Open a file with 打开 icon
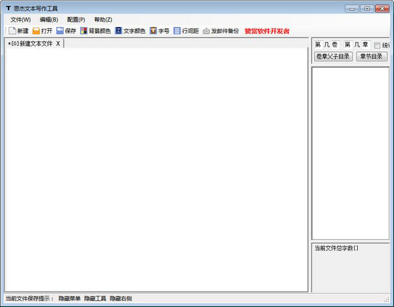This screenshot has height=307, width=394. (x=36, y=31)
